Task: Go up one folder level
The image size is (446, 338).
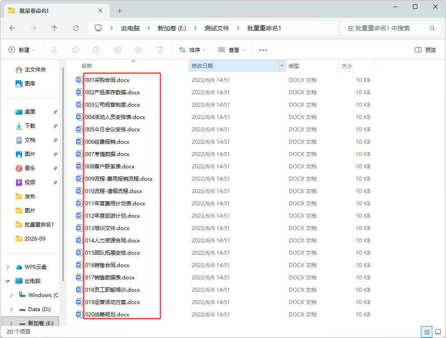Action: [x=54, y=28]
